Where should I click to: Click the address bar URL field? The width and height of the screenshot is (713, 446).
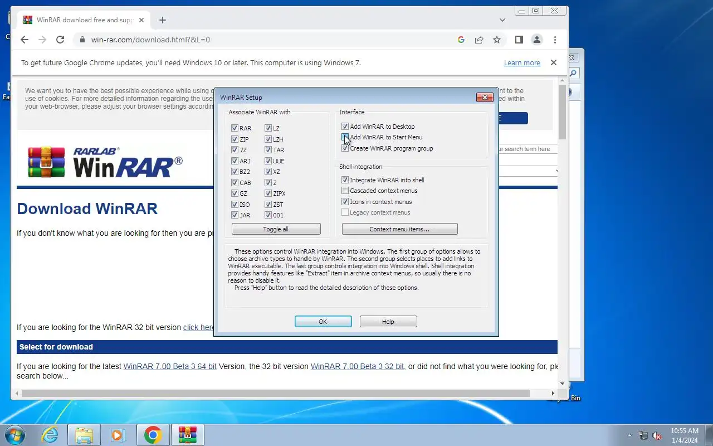click(267, 40)
